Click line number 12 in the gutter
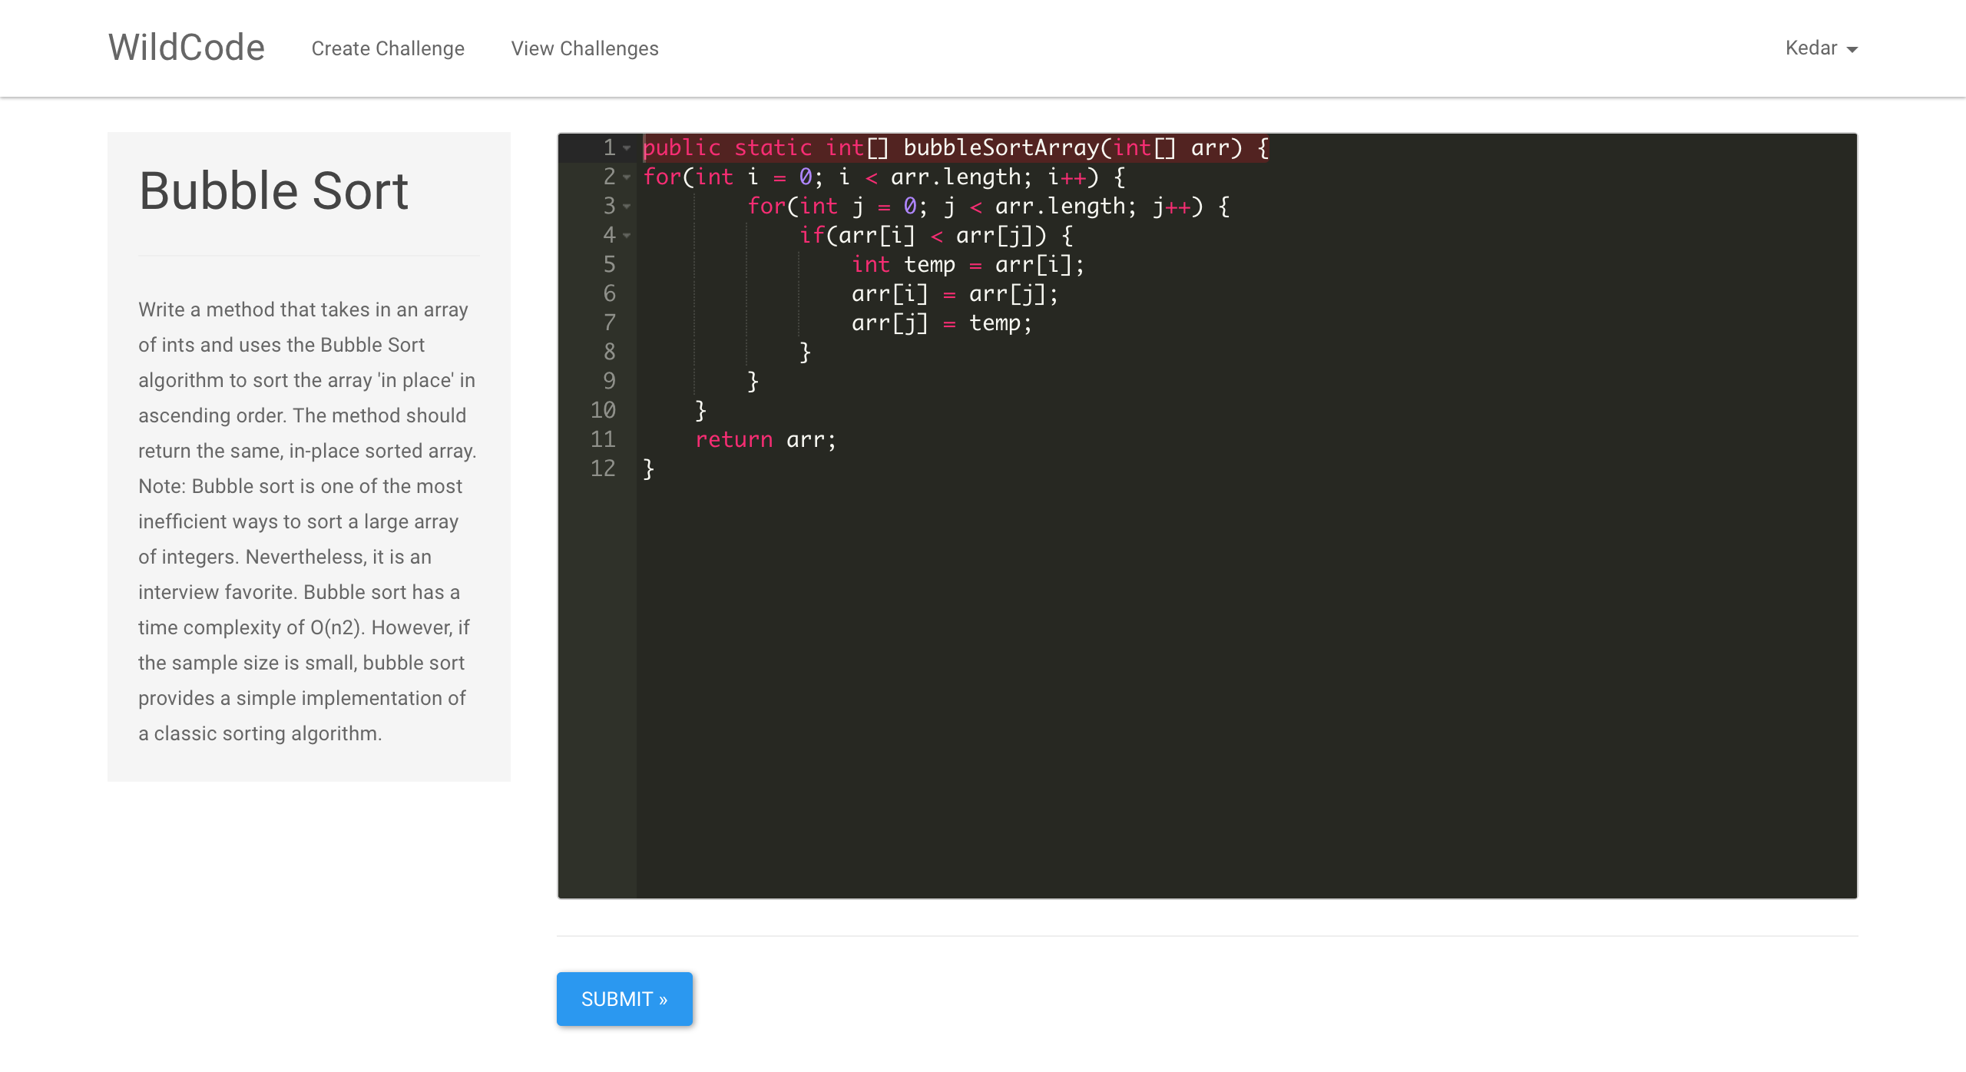This screenshot has width=1966, height=1072. pos(603,468)
